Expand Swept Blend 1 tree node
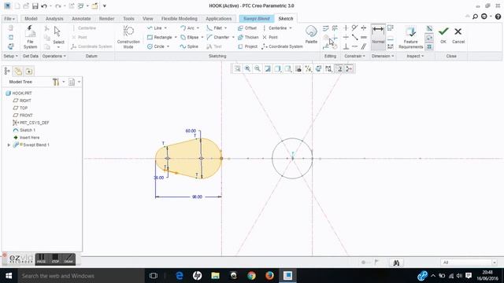This screenshot has height=283, width=504. click(x=9, y=145)
